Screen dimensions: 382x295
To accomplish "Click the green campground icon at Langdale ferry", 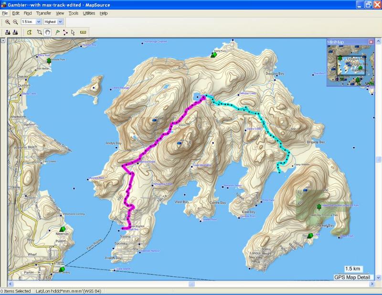I will [x=62, y=269].
